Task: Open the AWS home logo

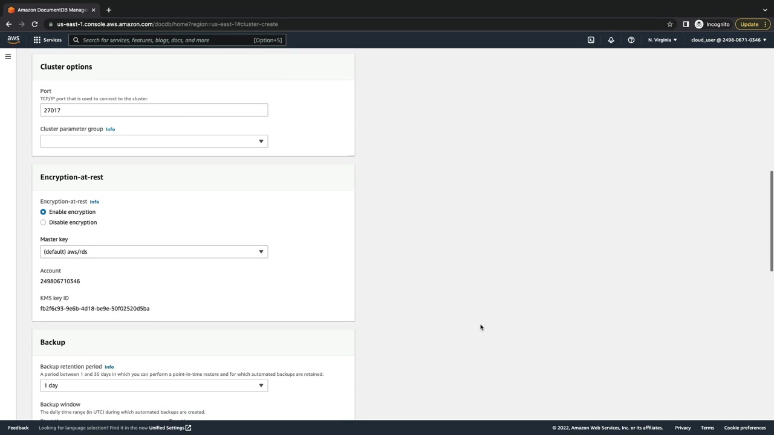Action: click(x=13, y=40)
